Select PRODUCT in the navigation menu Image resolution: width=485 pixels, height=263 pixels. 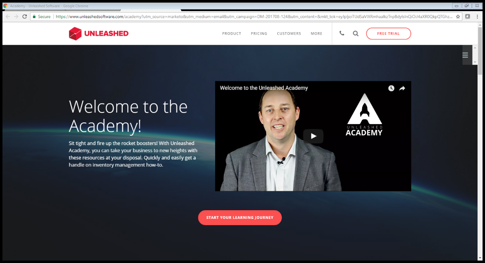[231, 33]
